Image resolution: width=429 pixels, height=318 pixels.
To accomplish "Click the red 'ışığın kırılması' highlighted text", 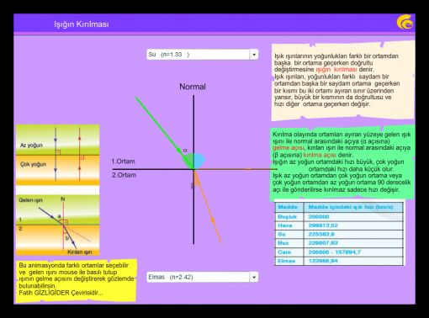I will [336, 70].
